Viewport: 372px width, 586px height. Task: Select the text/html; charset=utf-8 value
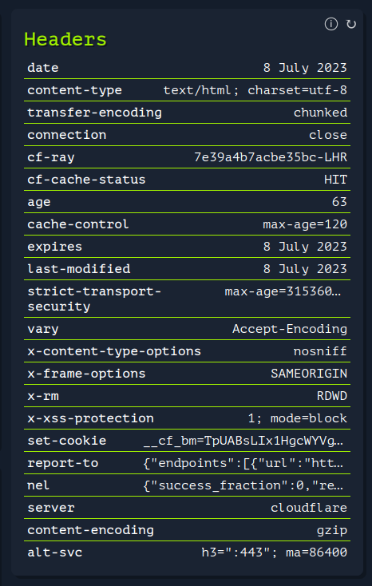tap(255, 90)
